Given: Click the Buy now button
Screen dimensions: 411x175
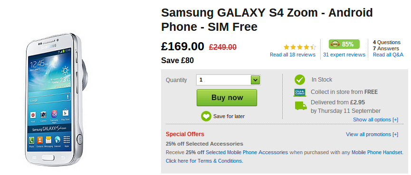Looking at the screenshot, I should coord(227,98).
